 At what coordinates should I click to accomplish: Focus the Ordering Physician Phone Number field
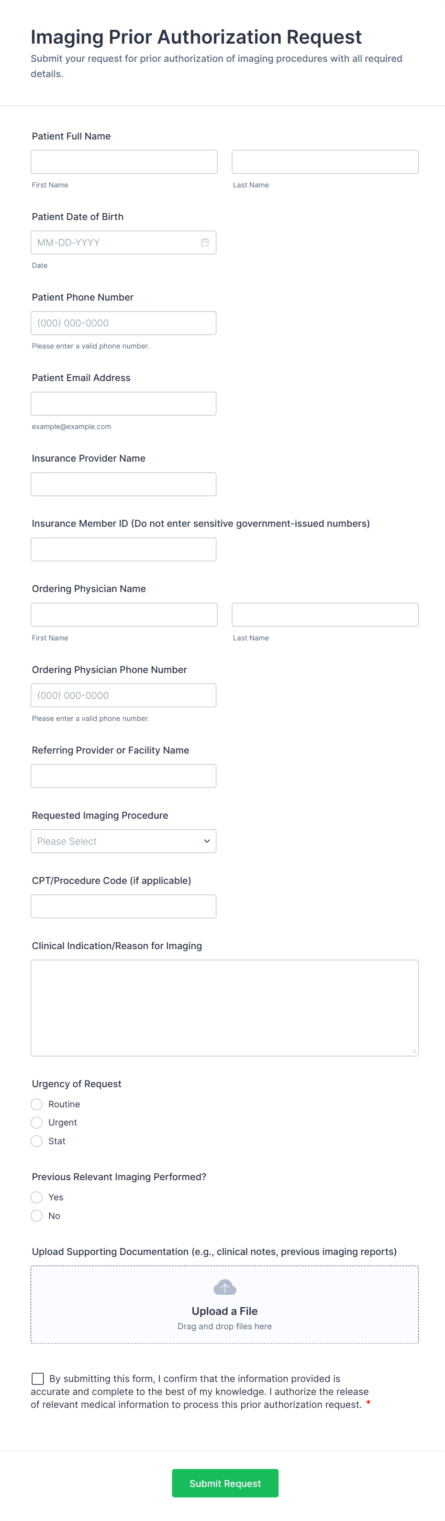[123, 695]
